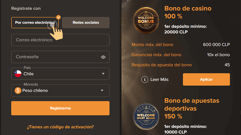The height and width of the screenshot is (135, 241).
Task: Click the info circle next to Leer Más
Action: (x=145, y=79)
